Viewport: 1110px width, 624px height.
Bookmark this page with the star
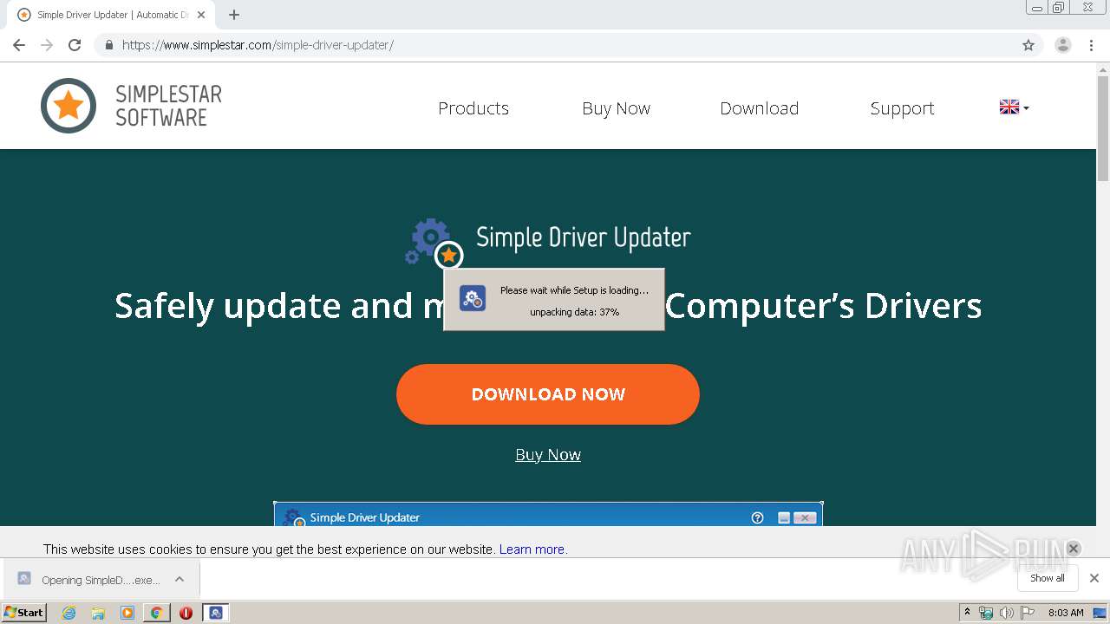pos(1028,45)
